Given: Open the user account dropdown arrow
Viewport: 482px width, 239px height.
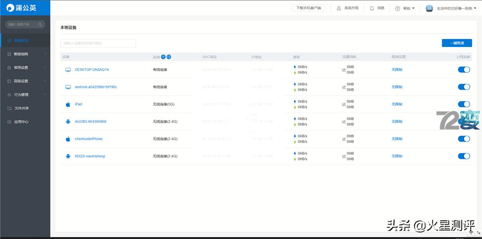Looking at the screenshot, I should click(x=475, y=8).
